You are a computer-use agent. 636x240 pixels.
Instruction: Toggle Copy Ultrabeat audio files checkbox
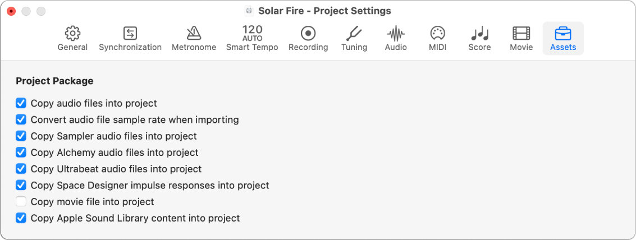tap(21, 169)
